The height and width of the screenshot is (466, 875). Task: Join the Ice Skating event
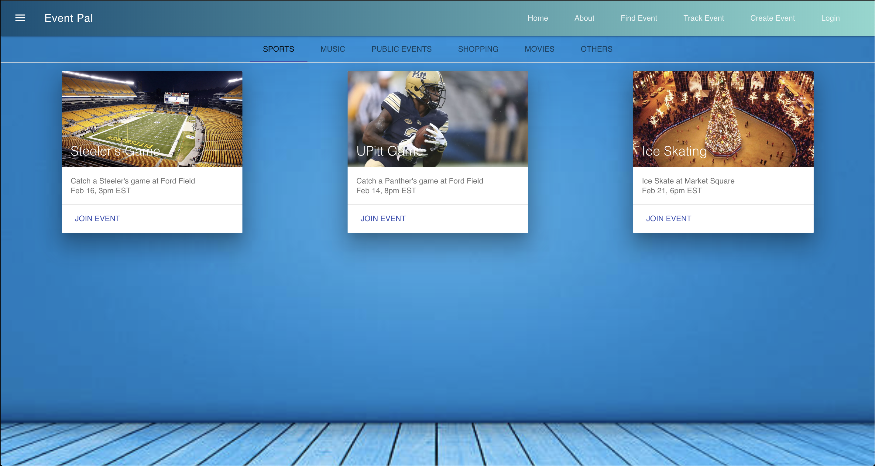coord(668,218)
